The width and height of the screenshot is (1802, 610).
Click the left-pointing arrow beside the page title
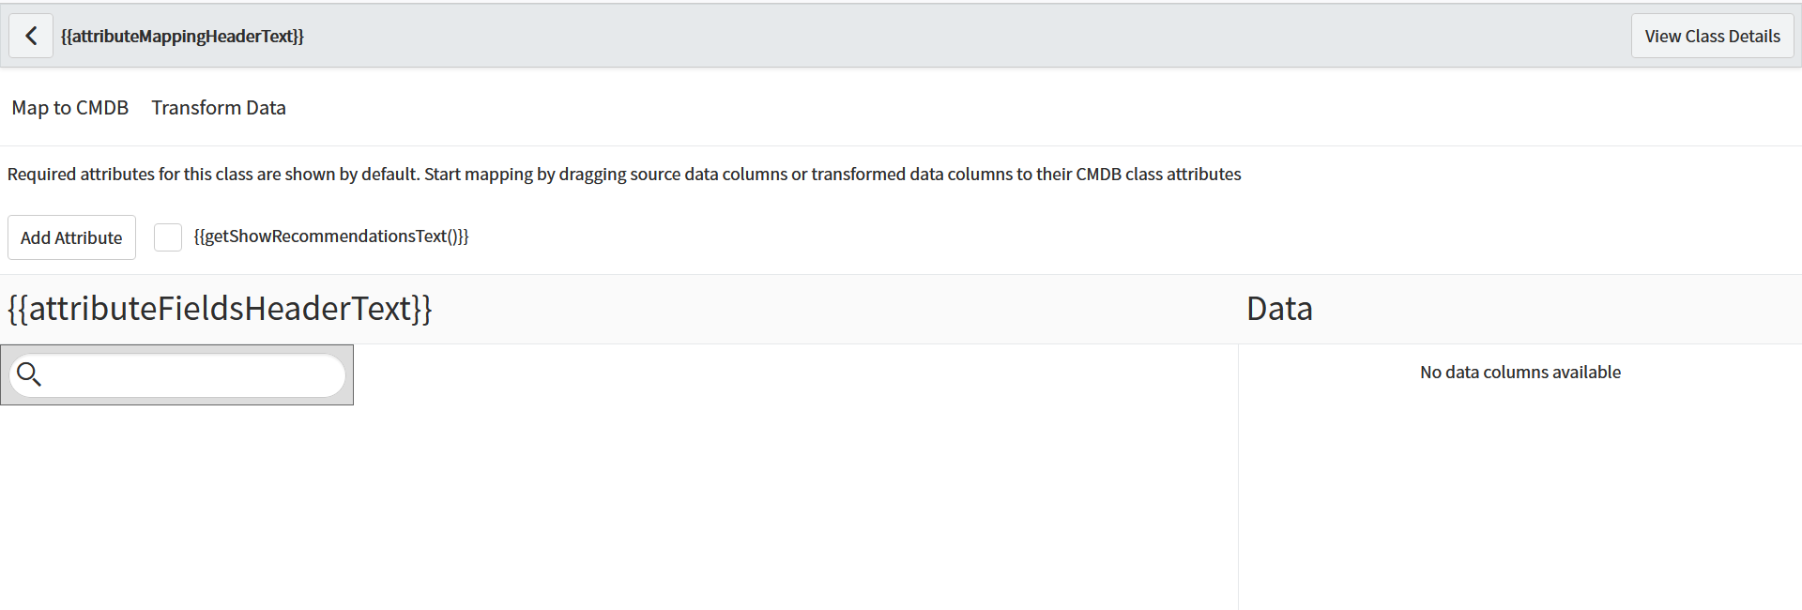tap(31, 35)
